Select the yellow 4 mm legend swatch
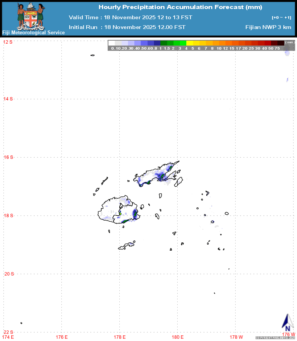 point(190,43)
